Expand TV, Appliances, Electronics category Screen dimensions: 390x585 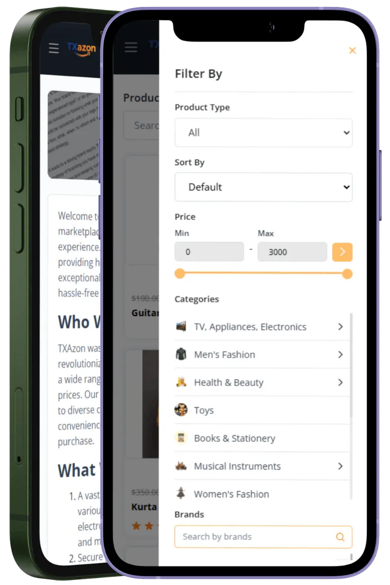(x=340, y=327)
